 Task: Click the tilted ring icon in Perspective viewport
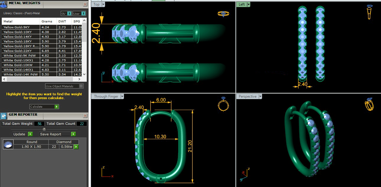coord(369,104)
